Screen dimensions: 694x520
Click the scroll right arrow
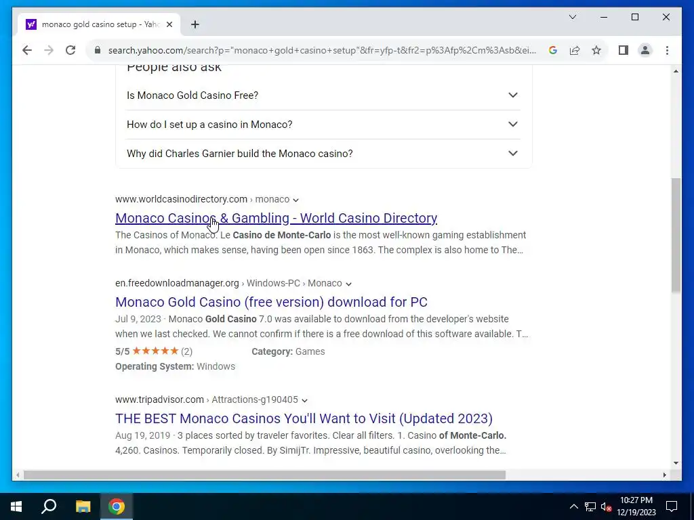(664, 475)
